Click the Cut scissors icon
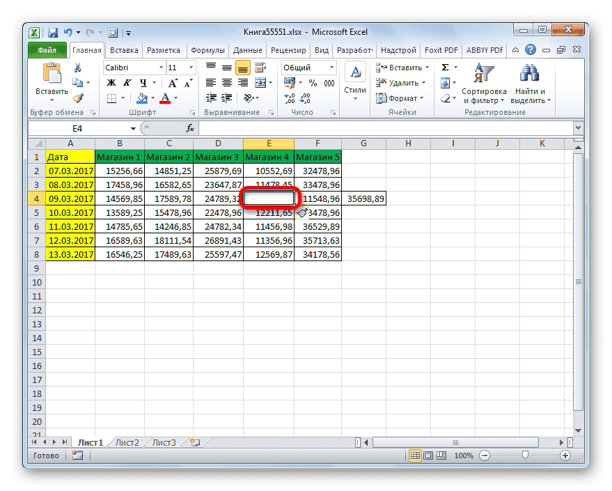Screen dimensions: 612x491 coord(78,67)
